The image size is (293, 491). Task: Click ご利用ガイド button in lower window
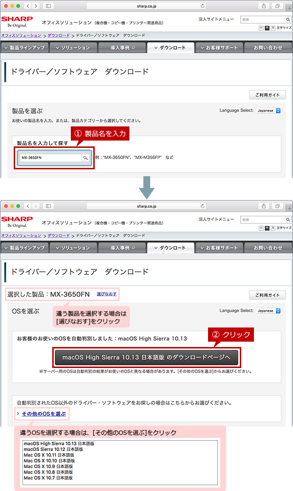[x=267, y=295]
